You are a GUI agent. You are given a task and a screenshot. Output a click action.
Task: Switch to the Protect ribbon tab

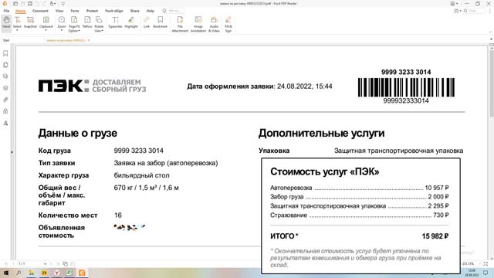(92, 11)
